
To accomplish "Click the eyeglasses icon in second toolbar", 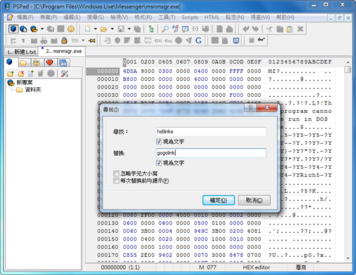I will (x=261, y=40).
